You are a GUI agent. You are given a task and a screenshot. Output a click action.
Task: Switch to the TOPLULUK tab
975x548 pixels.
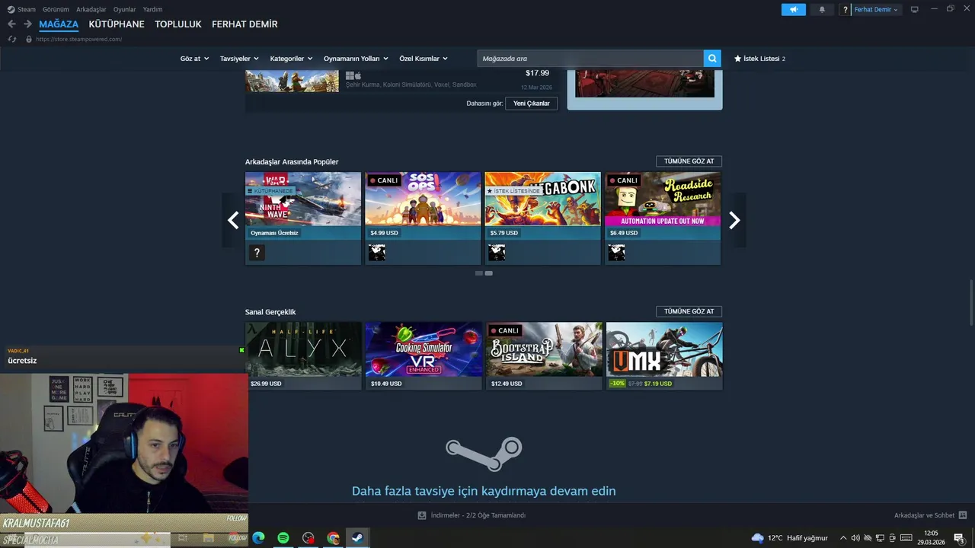tap(178, 24)
